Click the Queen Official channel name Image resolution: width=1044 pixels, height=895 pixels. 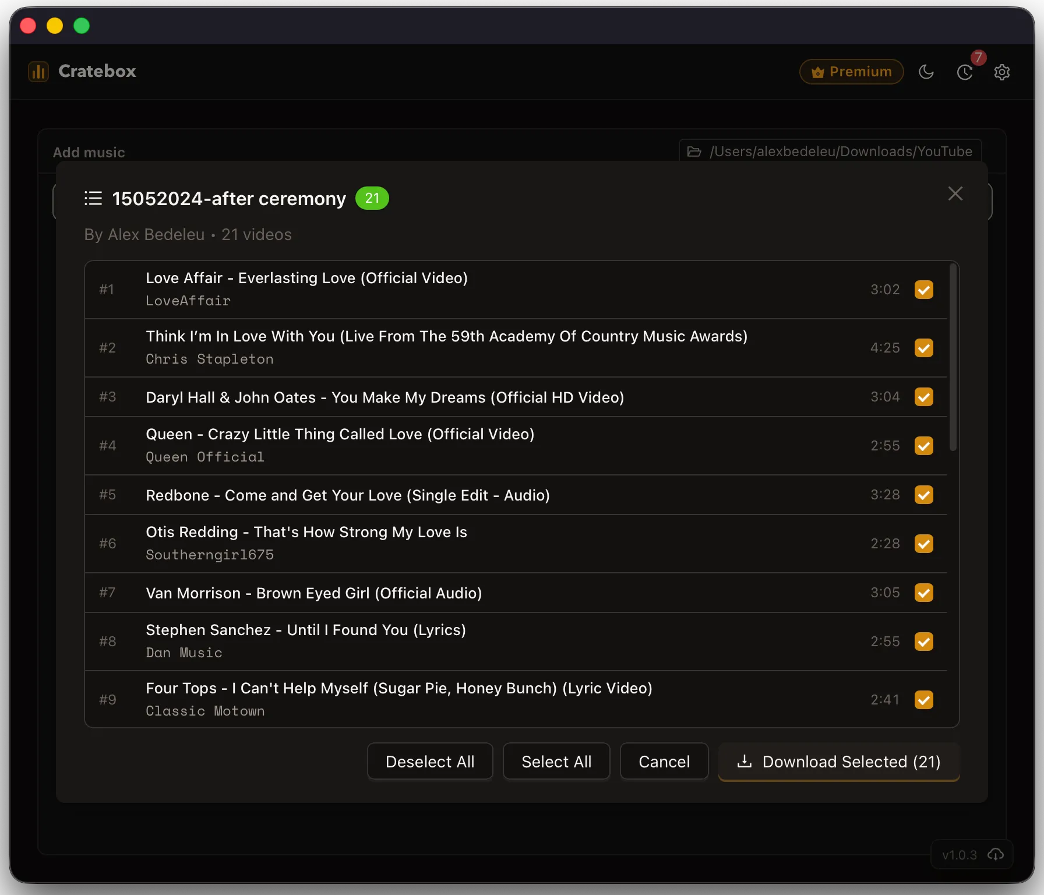(205, 457)
